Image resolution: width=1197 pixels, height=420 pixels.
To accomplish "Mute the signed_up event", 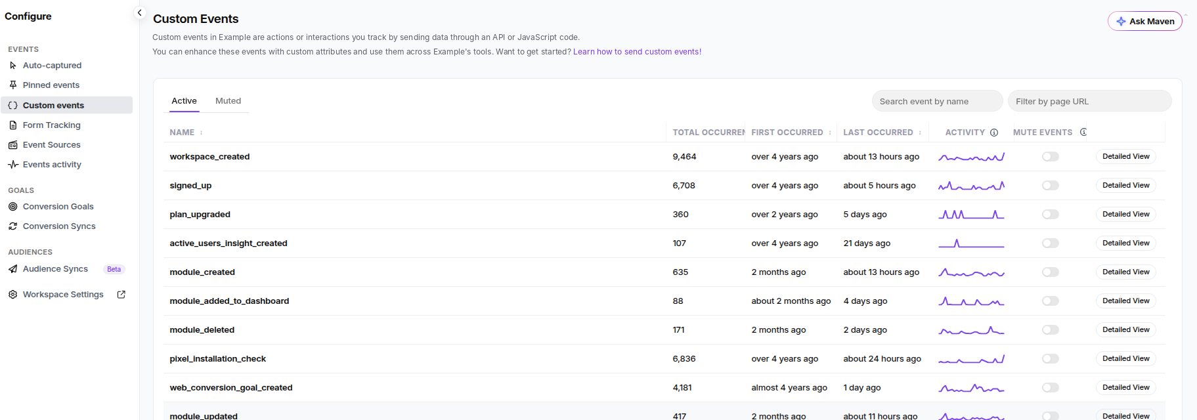I will 1051,186.
